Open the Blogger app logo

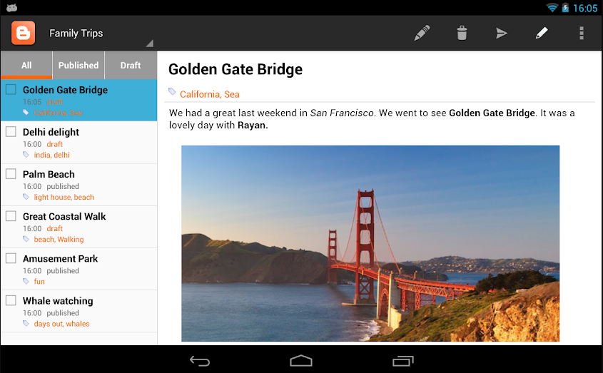[x=23, y=33]
